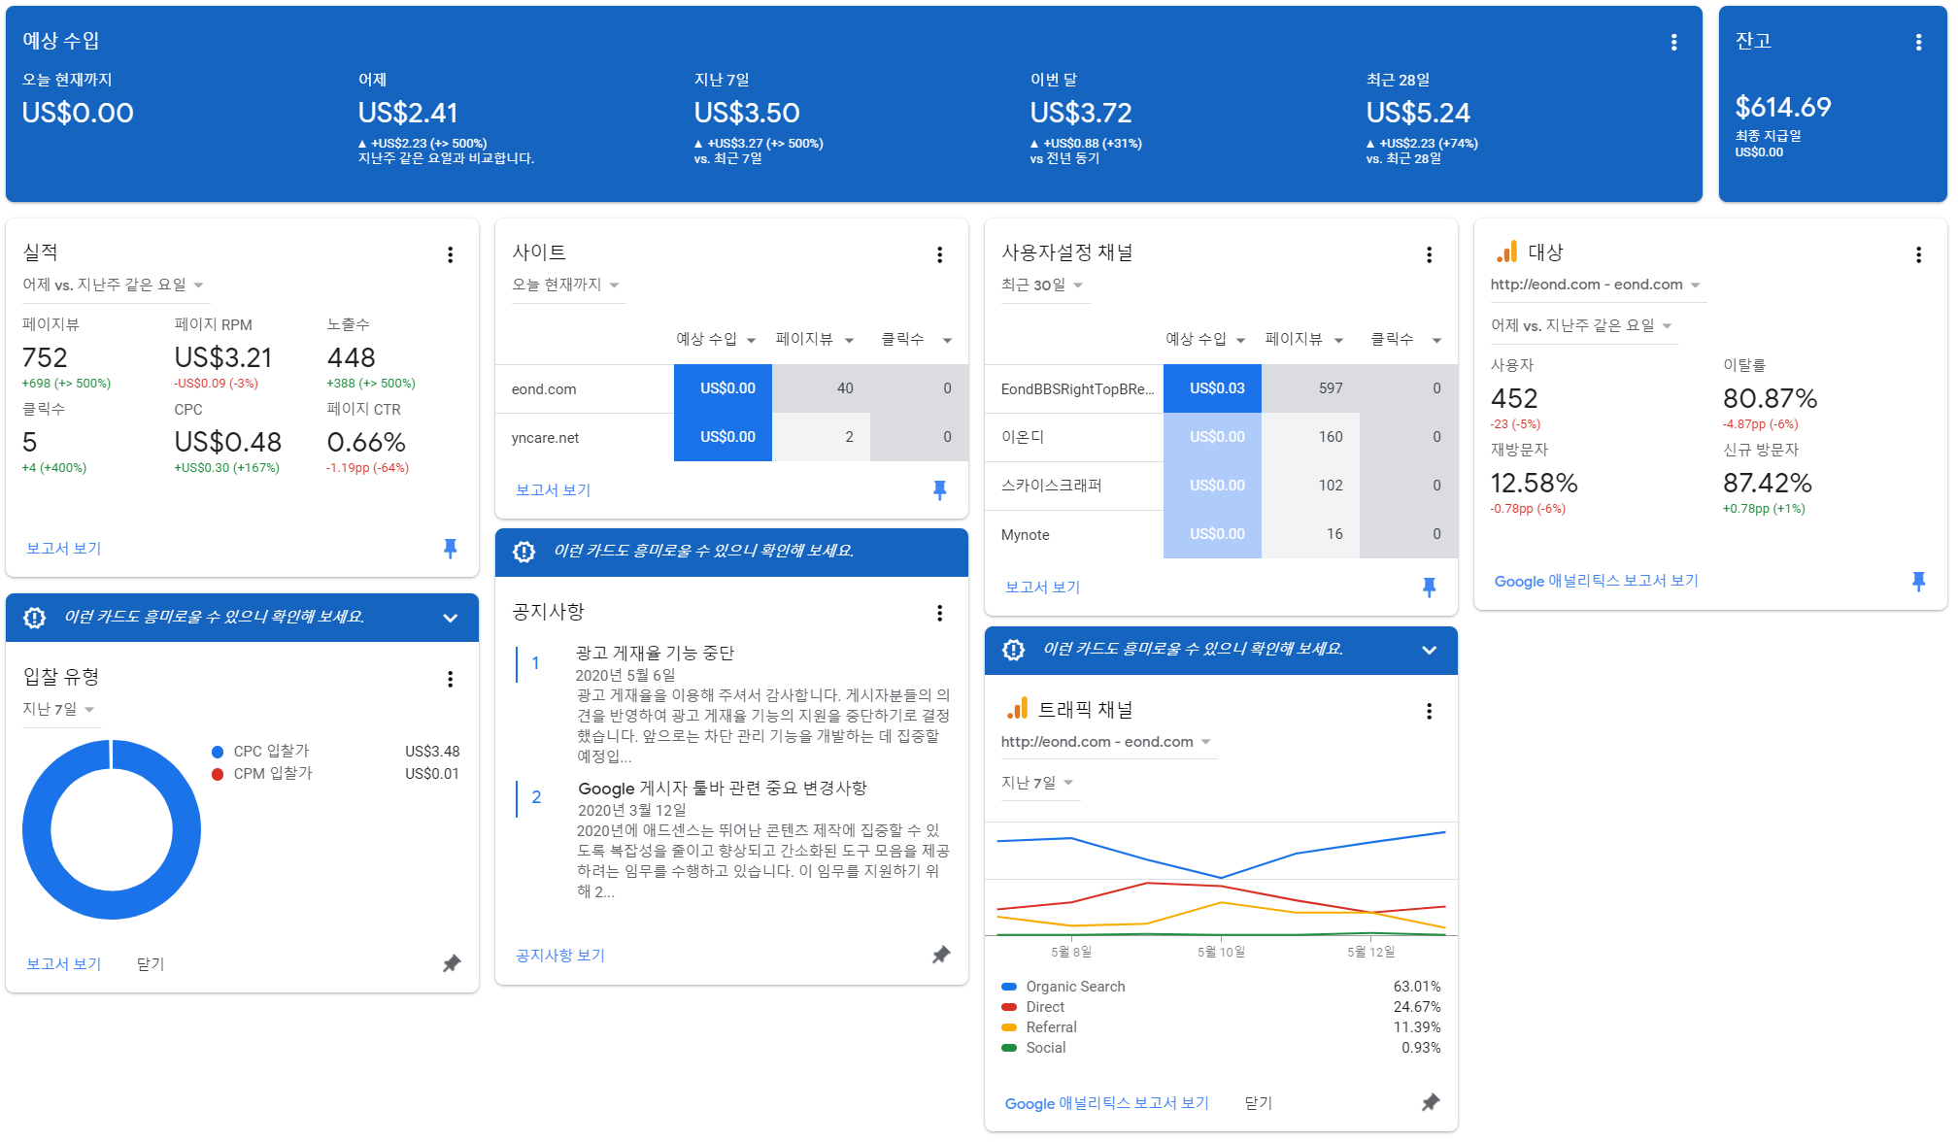Pin the 입찰 유형 card
The height and width of the screenshot is (1142, 1958).
click(x=452, y=963)
